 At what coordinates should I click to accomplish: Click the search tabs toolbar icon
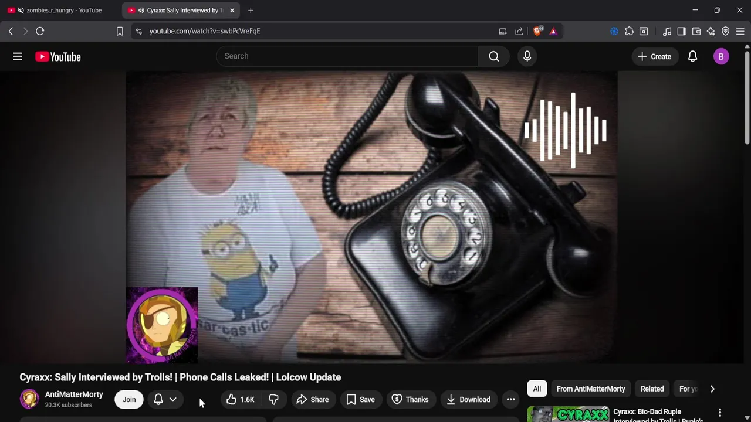tap(644, 31)
